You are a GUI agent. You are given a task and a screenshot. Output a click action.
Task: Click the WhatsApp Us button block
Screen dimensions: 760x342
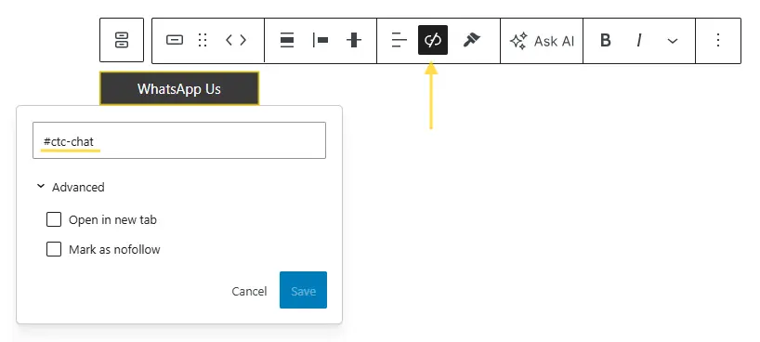(x=179, y=89)
